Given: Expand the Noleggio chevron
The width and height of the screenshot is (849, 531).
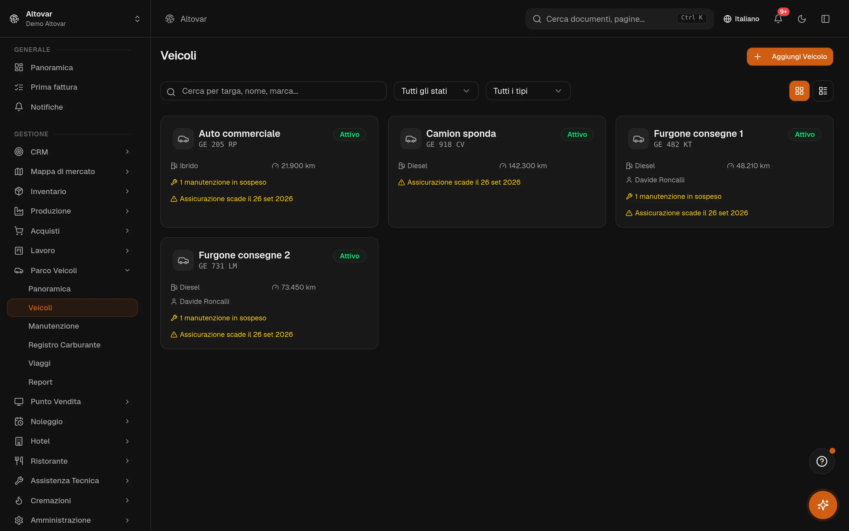Looking at the screenshot, I should (127, 422).
